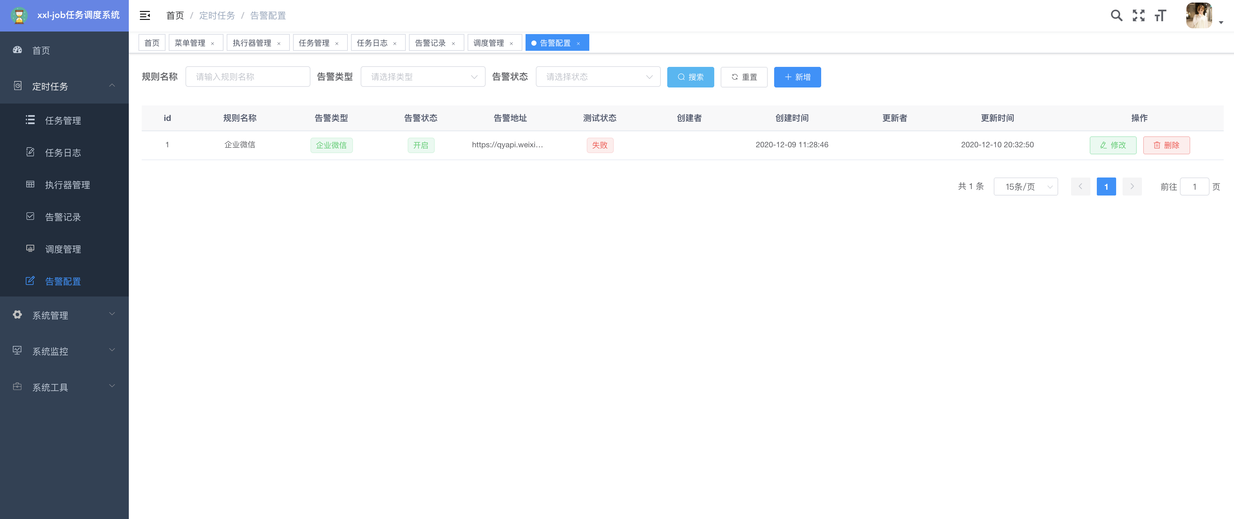
Task: Click the 规则名称 input field
Action: pyautogui.click(x=247, y=77)
